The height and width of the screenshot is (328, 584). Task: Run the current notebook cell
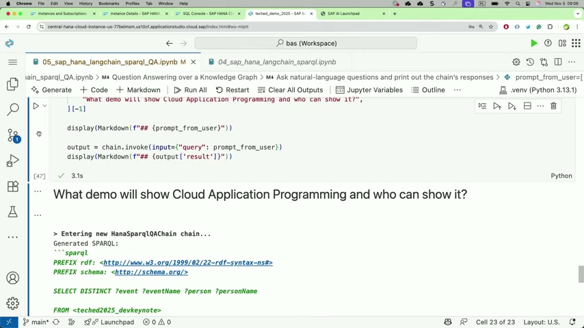tap(36, 106)
